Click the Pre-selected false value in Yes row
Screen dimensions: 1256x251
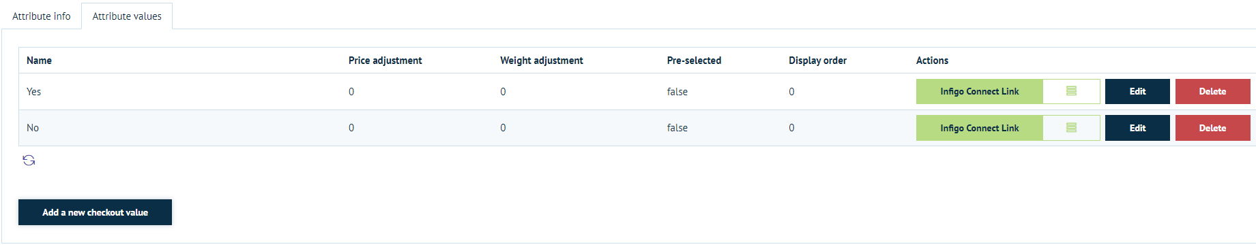(677, 92)
